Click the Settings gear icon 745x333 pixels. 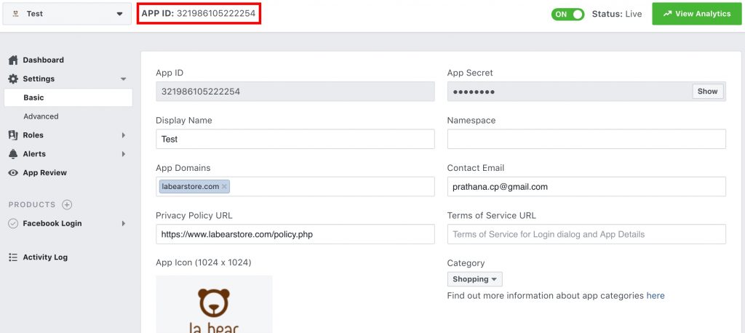13,79
